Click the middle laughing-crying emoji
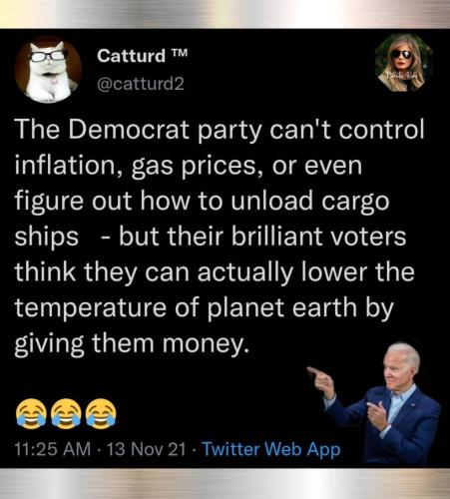This screenshot has height=499, width=450. (66, 413)
